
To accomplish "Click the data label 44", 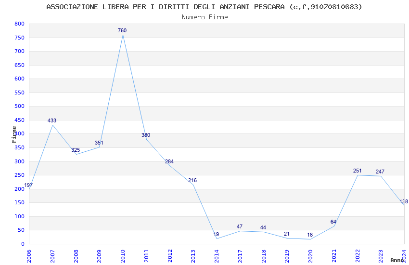I will point(263,228).
